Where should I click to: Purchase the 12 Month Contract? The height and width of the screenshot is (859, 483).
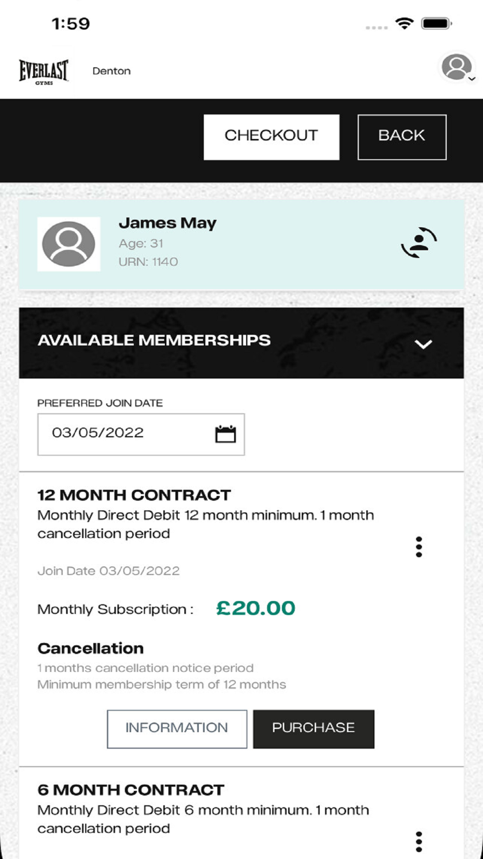pyautogui.click(x=313, y=729)
